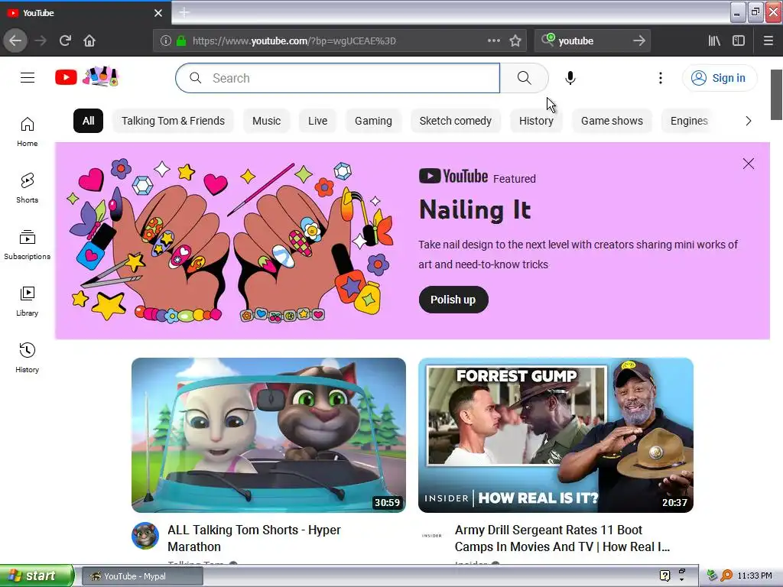
Task: Open the Windows start menu
Action: coord(37,576)
